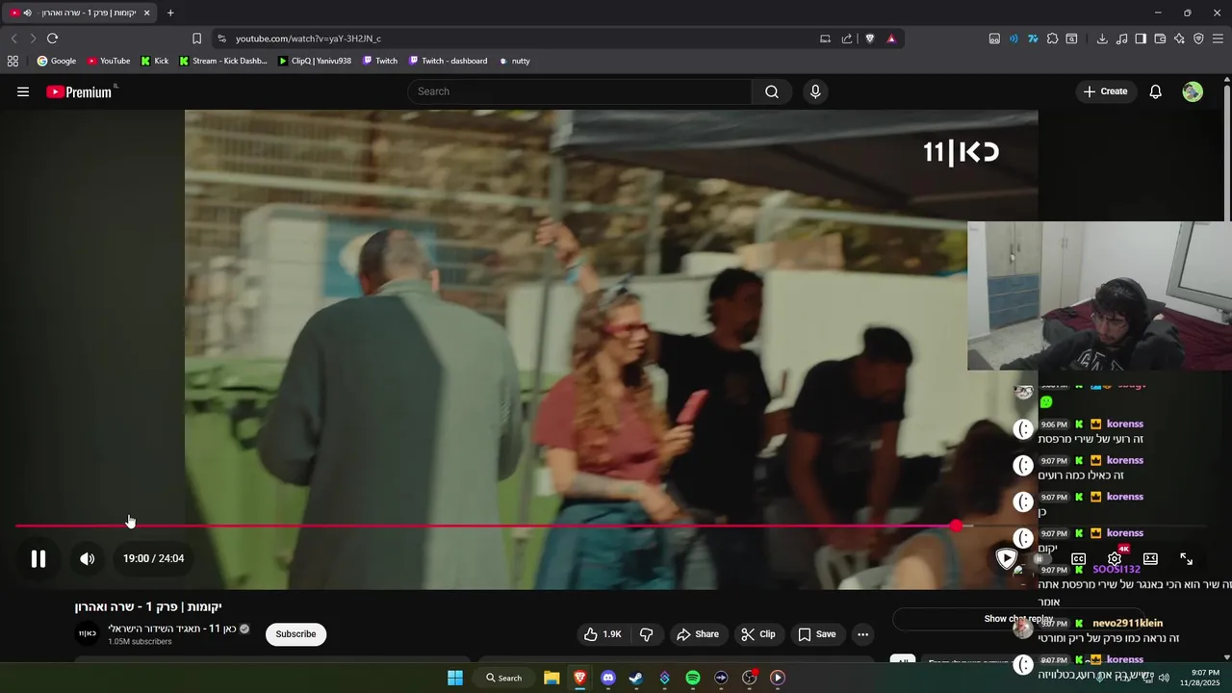Viewport: 1232px width, 693px height.
Task: Open the notifications bell
Action: tap(1155, 91)
